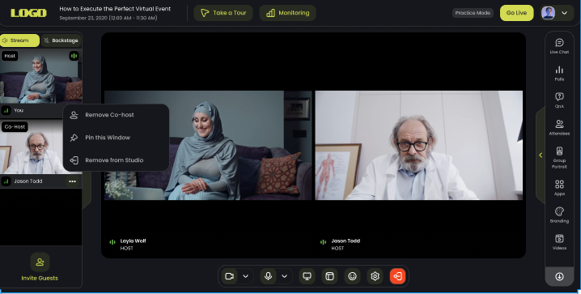Expand the microphone options dropdown arrow

point(284,276)
